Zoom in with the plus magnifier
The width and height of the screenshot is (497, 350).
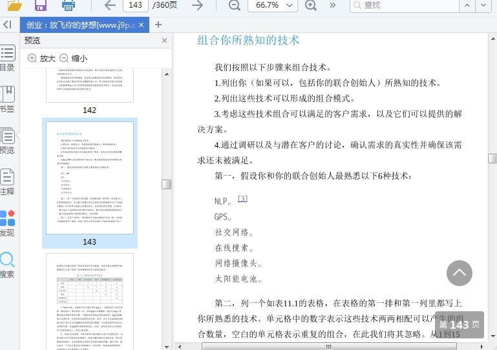[x=311, y=5]
